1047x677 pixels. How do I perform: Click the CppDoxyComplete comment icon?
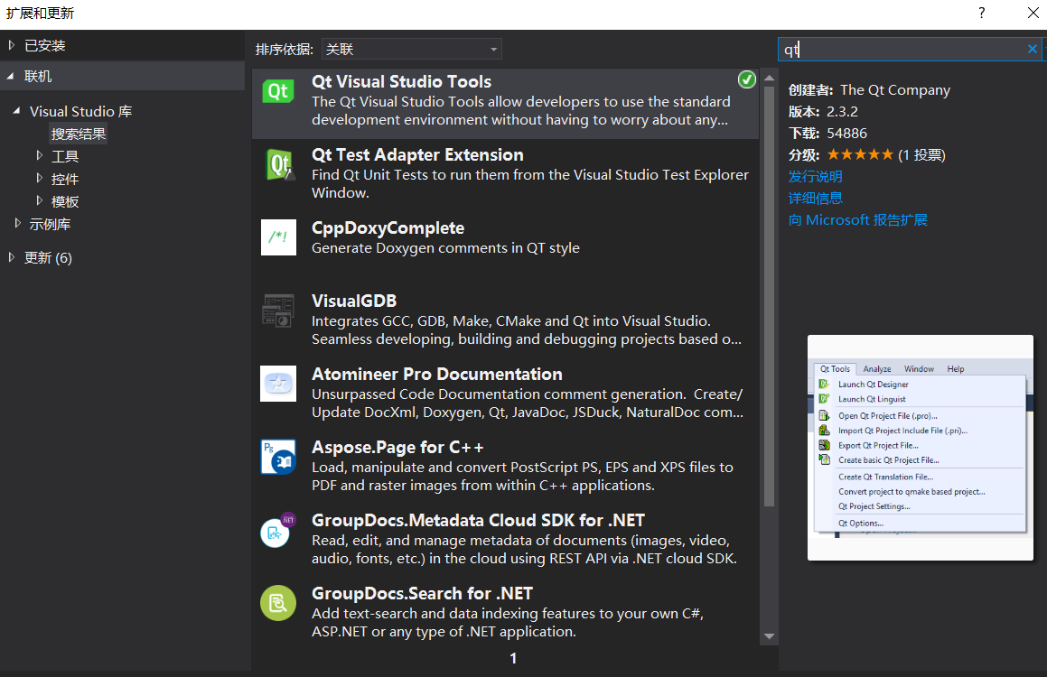[x=277, y=237]
